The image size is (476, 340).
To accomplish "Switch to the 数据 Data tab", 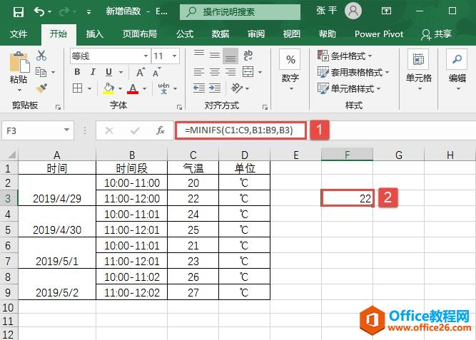I will pyautogui.click(x=221, y=34).
